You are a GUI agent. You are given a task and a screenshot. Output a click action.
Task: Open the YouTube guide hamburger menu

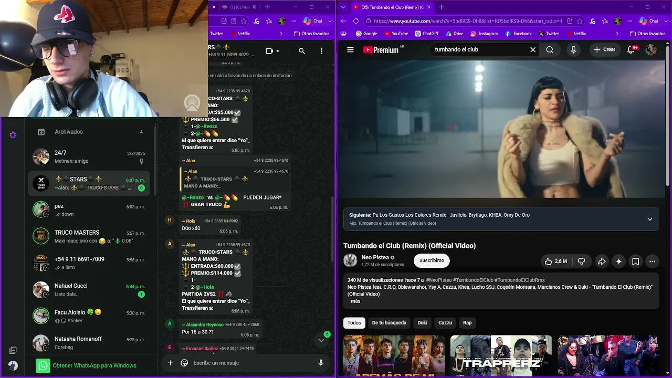point(350,50)
